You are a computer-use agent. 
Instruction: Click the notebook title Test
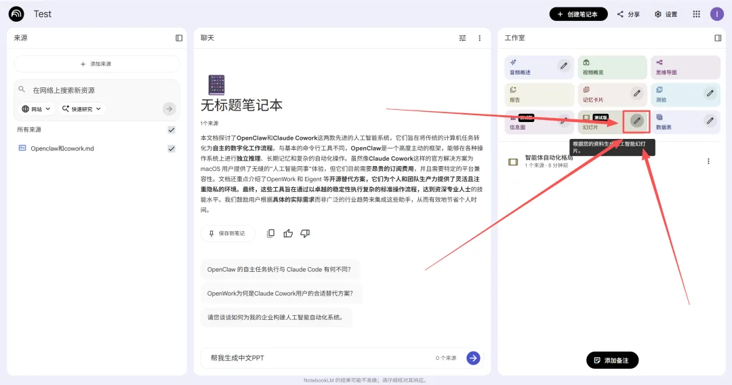pyautogui.click(x=43, y=14)
